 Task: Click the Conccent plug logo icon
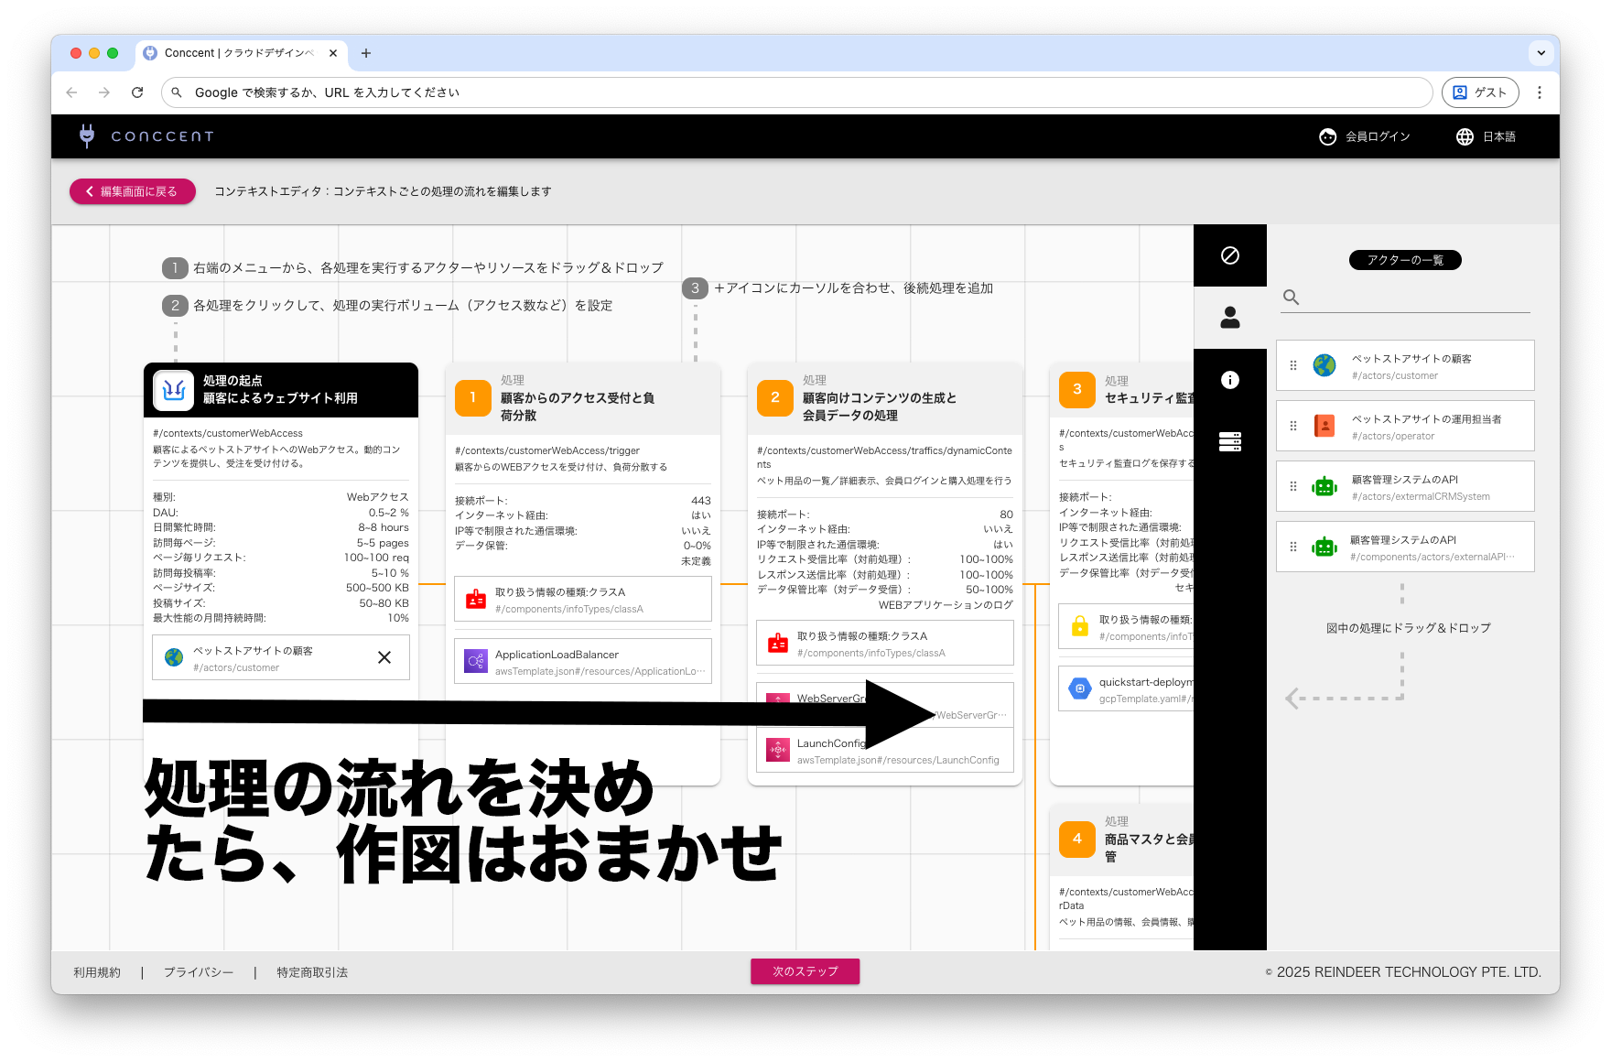87,135
